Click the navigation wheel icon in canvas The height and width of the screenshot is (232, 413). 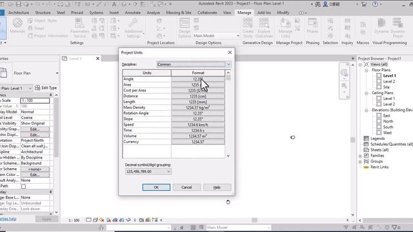click(344, 72)
